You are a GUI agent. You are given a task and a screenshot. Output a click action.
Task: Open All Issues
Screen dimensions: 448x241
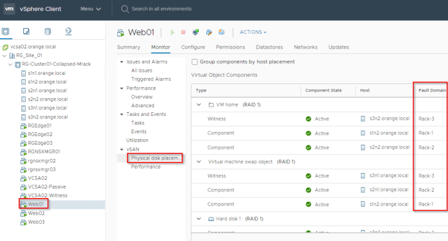tap(142, 71)
